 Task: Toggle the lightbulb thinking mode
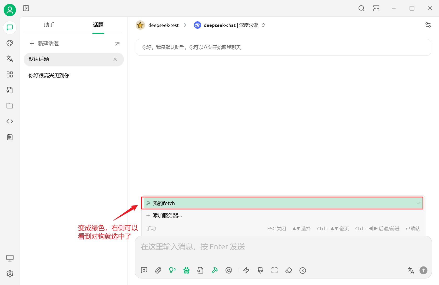pyautogui.click(x=172, y=270)
